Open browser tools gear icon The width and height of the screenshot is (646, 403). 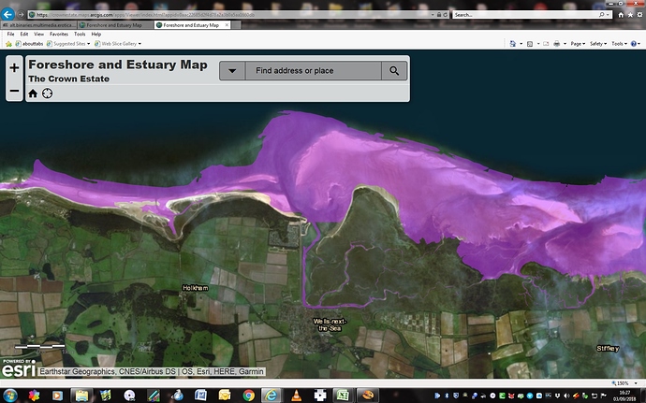point(639,15)
